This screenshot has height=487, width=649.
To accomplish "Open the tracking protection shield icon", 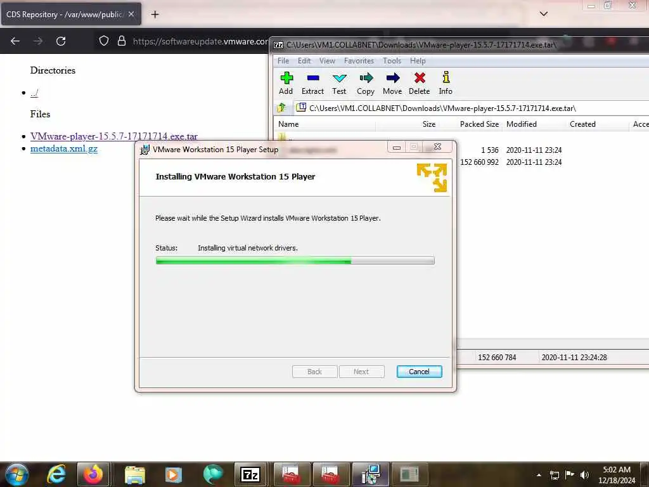I will pyautogui.click(x=104, y=41).
